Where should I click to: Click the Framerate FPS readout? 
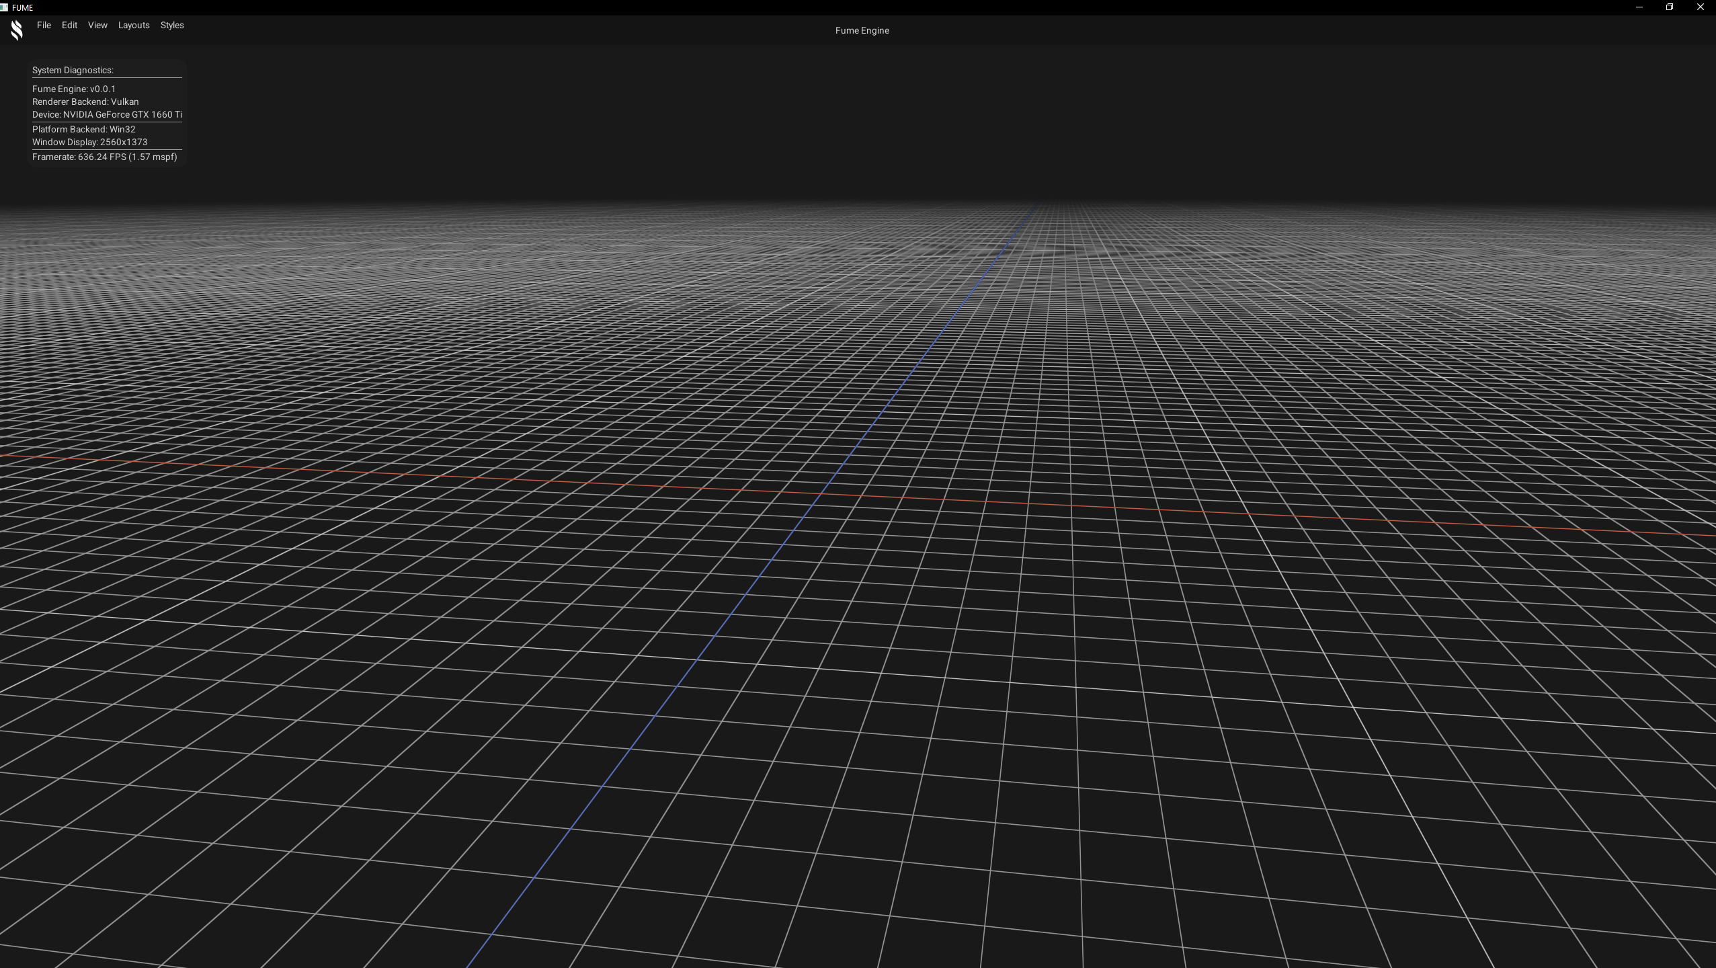[x=105, y=157]
